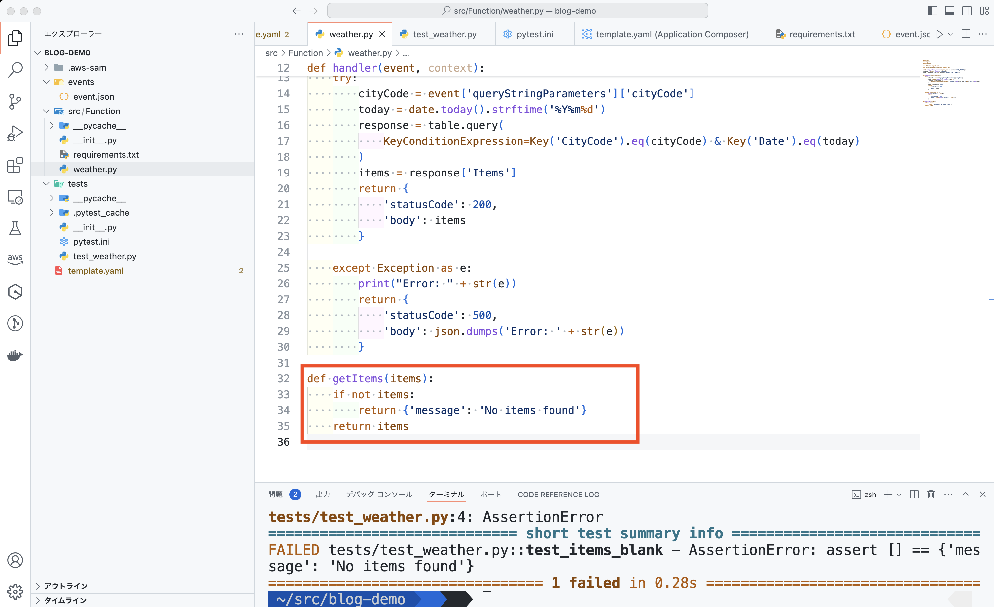This screenshot has width=994, height=607.
Task: Open the デバッグ コンソール tab
Action: coord(379,494)
